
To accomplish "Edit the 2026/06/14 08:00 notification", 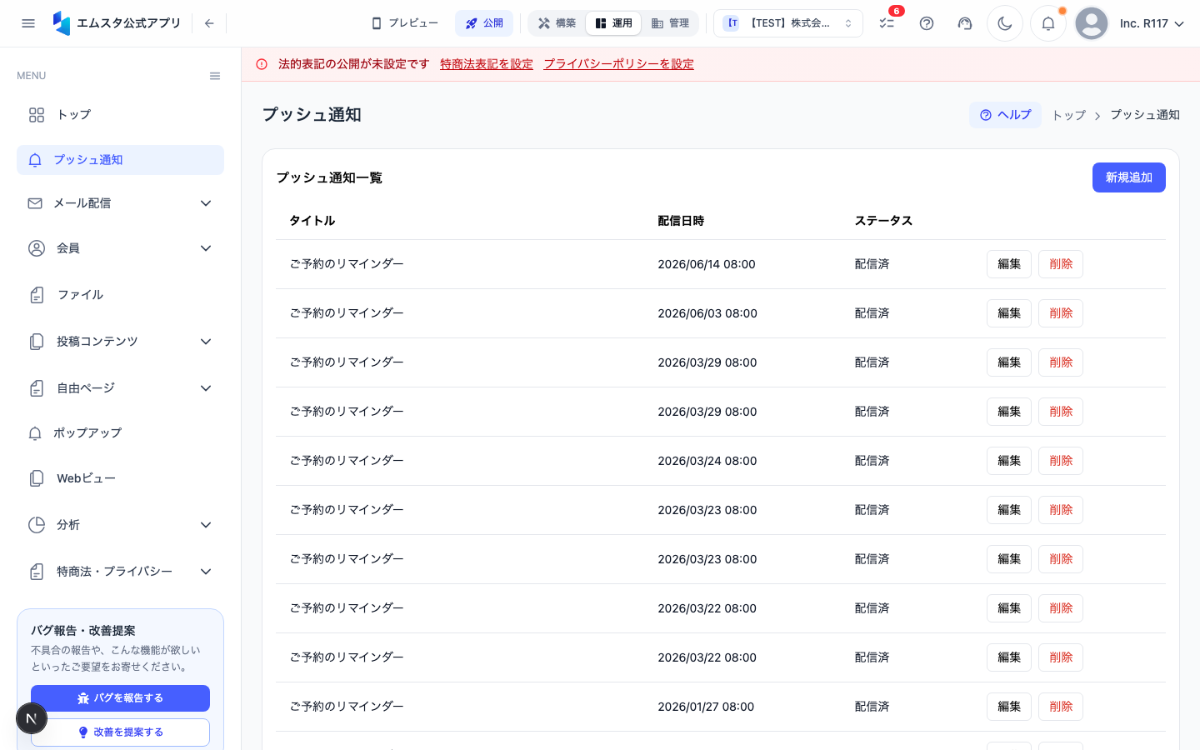I will pos(1009,264).
